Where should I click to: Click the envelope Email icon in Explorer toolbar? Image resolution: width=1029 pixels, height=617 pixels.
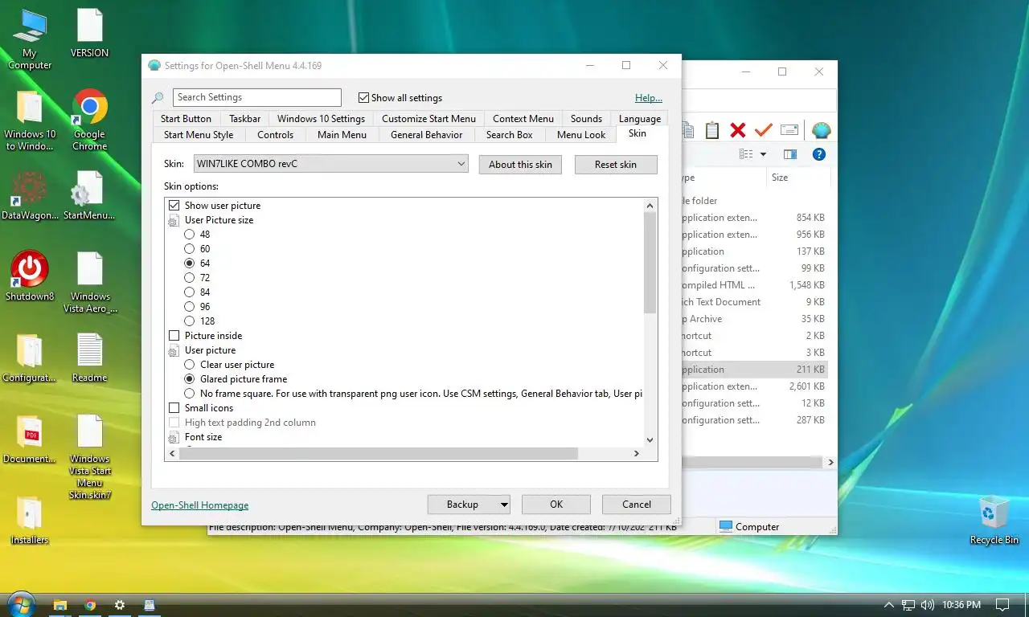789,130
